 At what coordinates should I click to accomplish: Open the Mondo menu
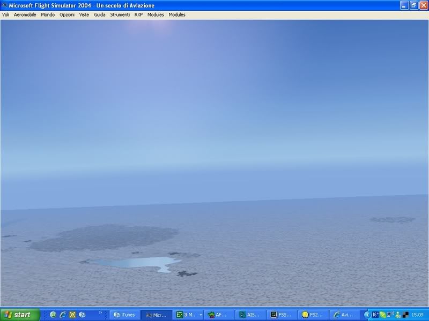pyautogui.click(x=48, y=15)
